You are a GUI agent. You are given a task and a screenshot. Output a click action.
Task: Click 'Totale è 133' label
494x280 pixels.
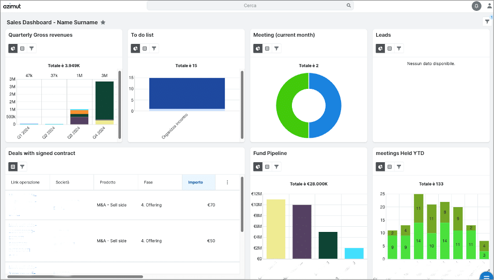click(x=431, y=184)
